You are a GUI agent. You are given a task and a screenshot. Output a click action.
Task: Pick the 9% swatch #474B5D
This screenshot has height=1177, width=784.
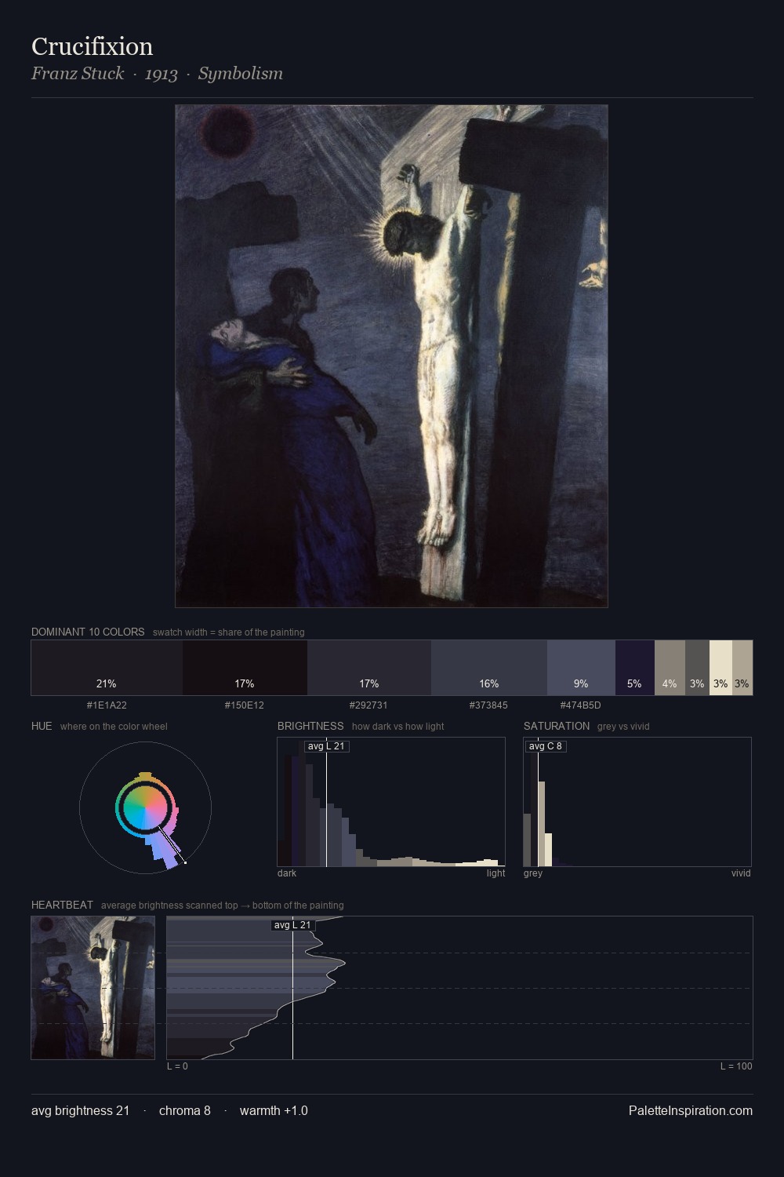coord(581,668)
